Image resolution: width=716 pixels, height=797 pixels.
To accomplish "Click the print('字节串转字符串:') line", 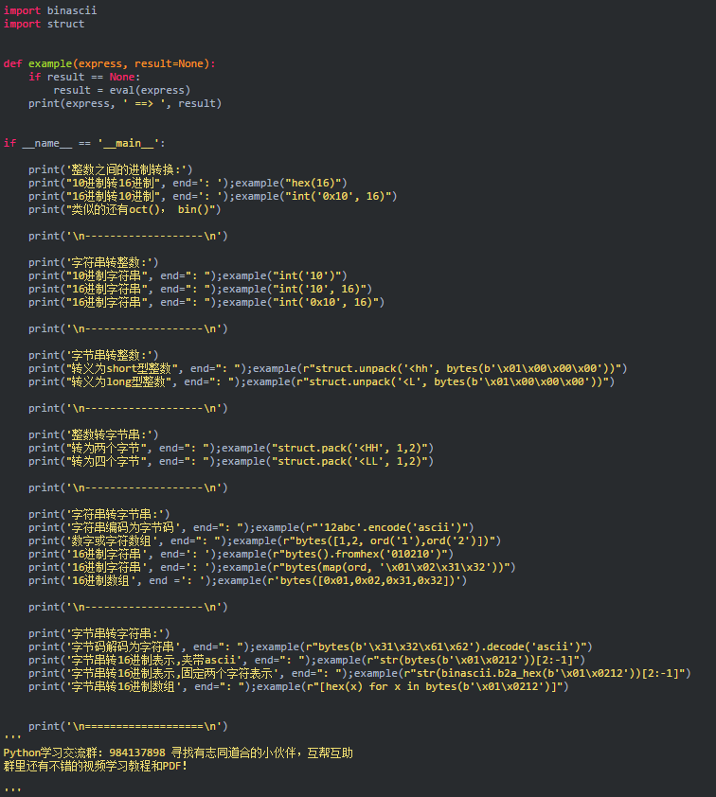I will (x=99, y=633).
